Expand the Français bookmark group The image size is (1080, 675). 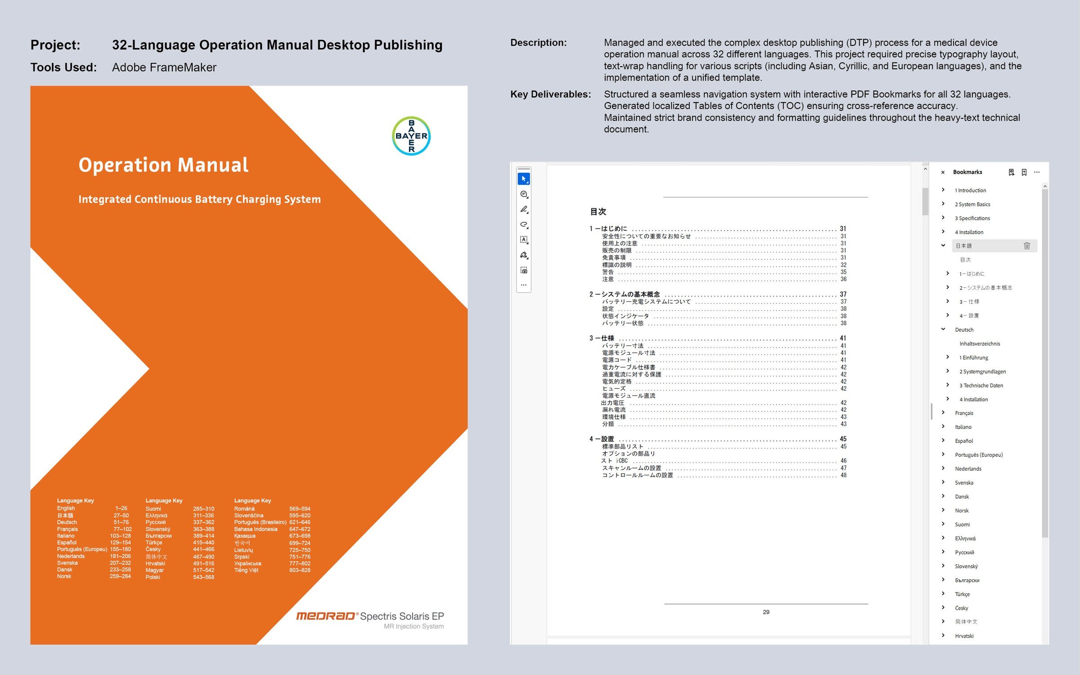point(943,413)
